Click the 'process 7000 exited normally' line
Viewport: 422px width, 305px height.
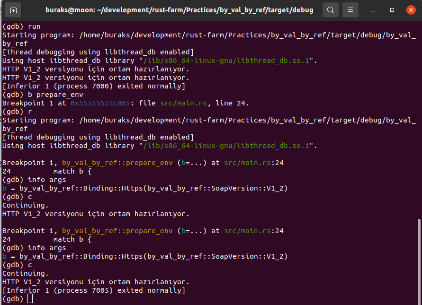(x=94, y=86)
